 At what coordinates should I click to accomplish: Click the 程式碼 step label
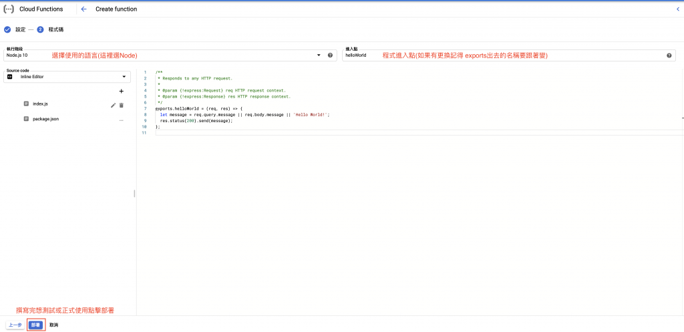[x=56, y=29]
